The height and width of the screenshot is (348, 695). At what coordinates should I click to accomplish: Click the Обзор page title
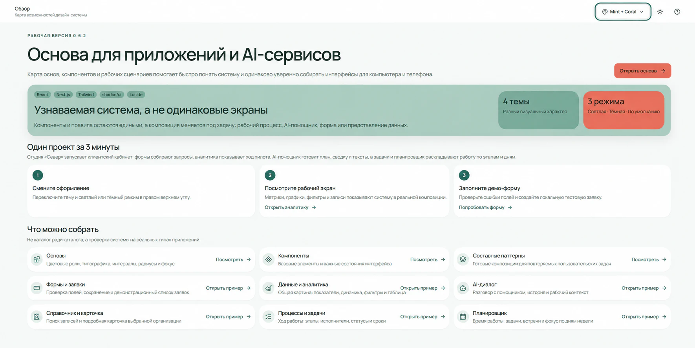click(x=22, y=9)
